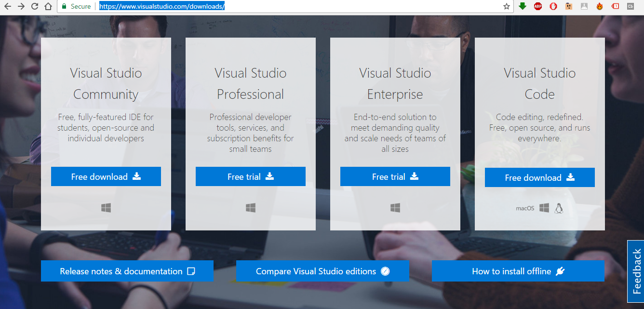
Task: Click Windows logo under Visual Studio Community
Action: (x=106, y=208)
